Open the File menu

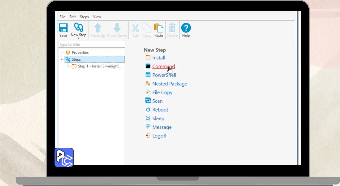(x=62, y=17)
